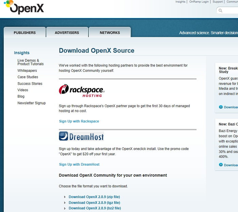Open Case Studies in sidebar
The height and width of the screenshot is (212, 238).
28,77
